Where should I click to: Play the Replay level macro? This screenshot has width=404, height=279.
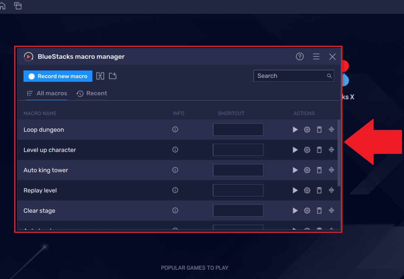click(295, 190)
